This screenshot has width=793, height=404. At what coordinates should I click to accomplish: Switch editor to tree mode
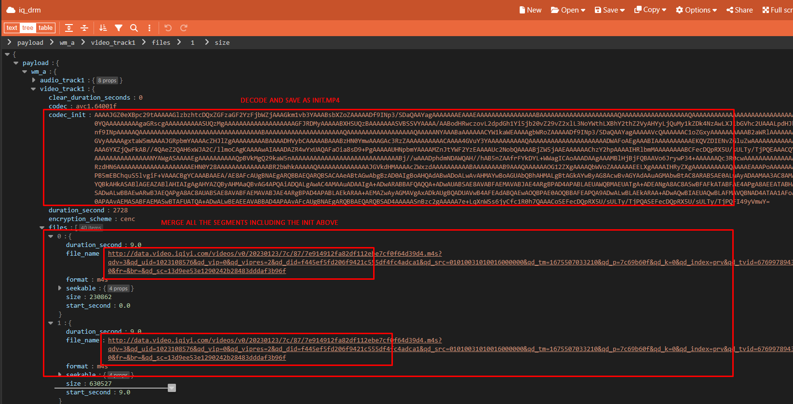(28, 28)
